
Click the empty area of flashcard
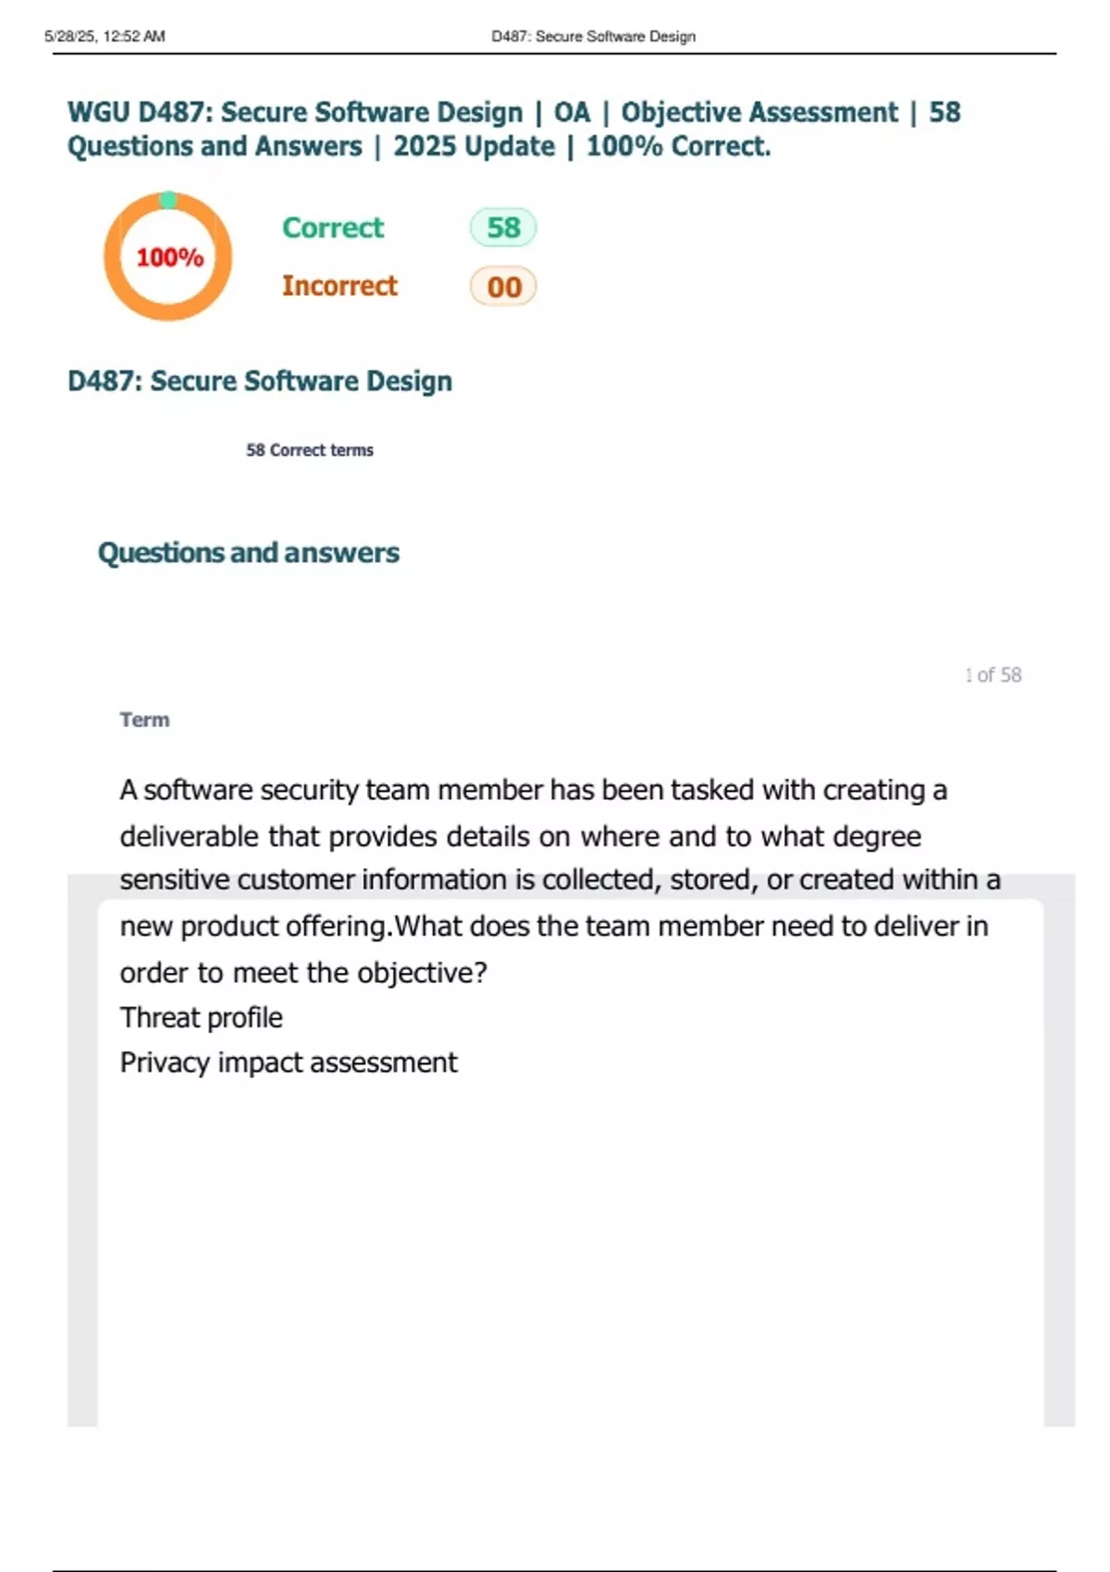tap(570, 1248)
